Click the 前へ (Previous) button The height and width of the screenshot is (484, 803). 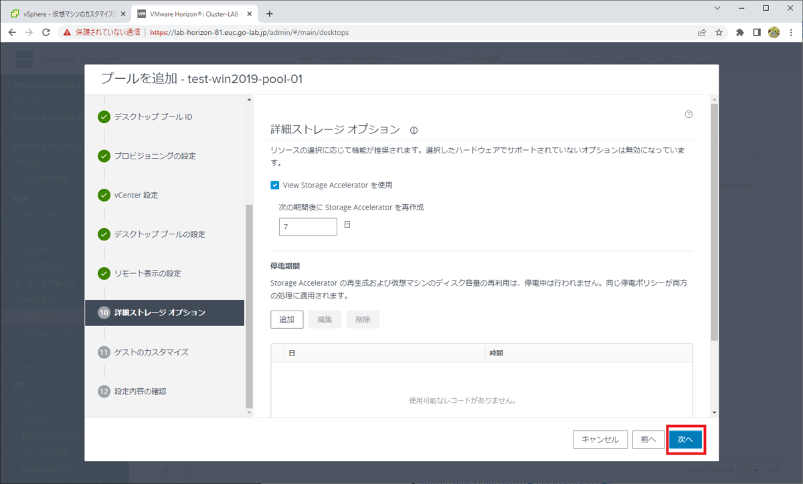click(x=648, y=439)
